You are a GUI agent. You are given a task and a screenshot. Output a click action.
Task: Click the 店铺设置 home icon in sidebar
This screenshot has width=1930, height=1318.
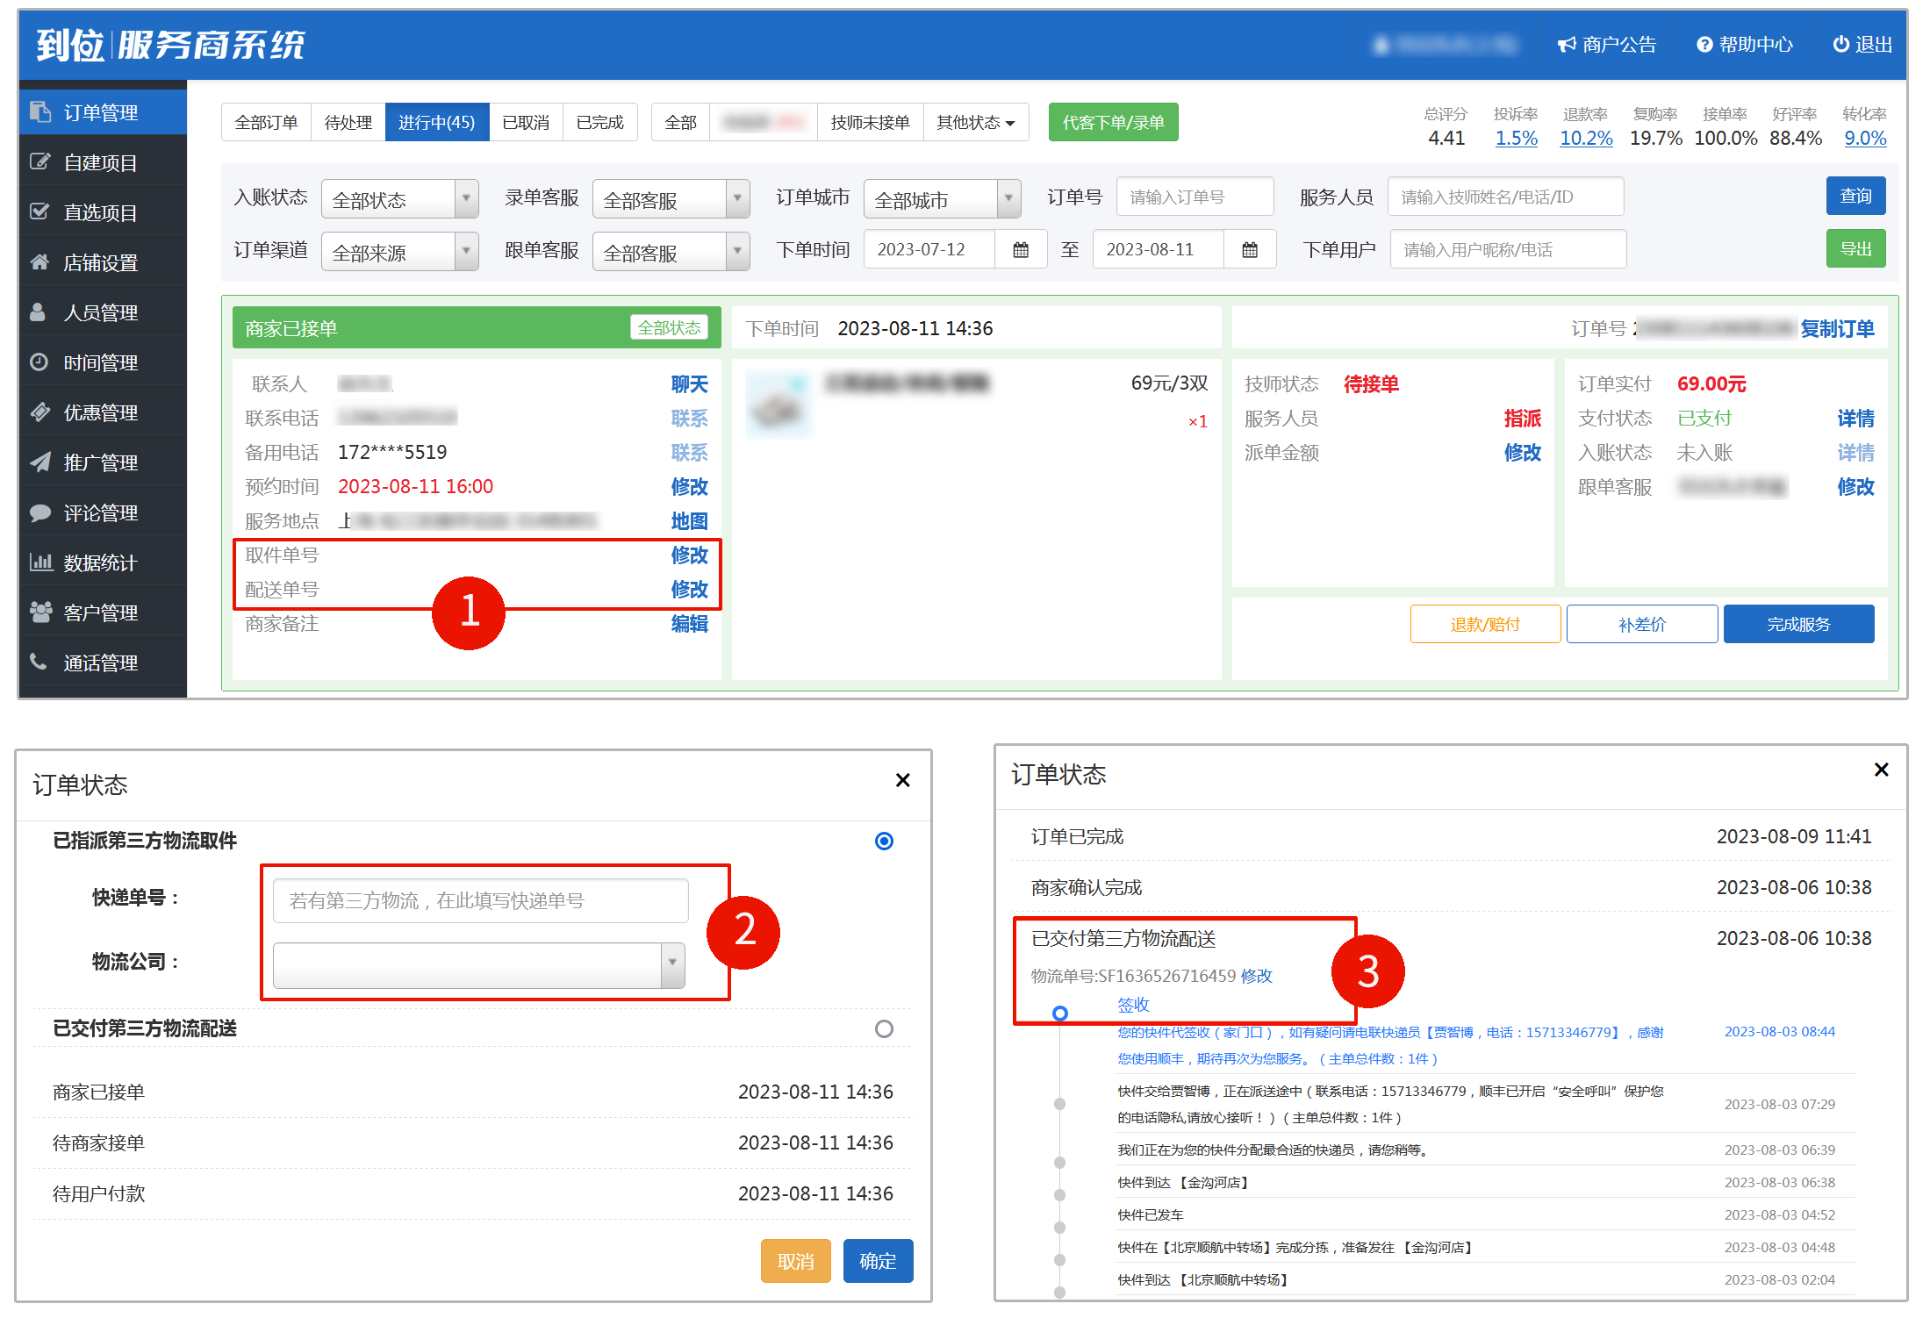point(39,261)
